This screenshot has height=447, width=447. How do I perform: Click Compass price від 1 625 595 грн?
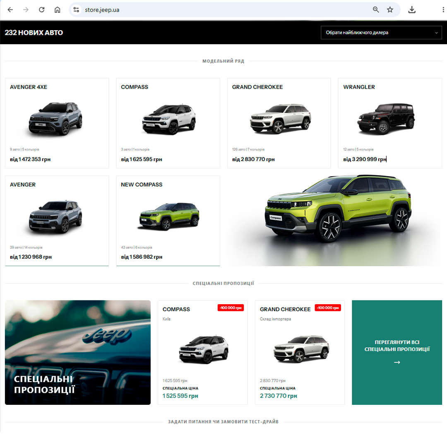[142, 159]
